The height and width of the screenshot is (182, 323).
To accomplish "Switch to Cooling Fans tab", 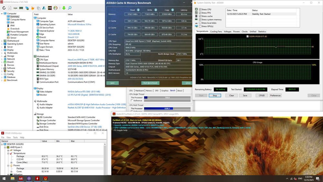I will tap(216, 32).
